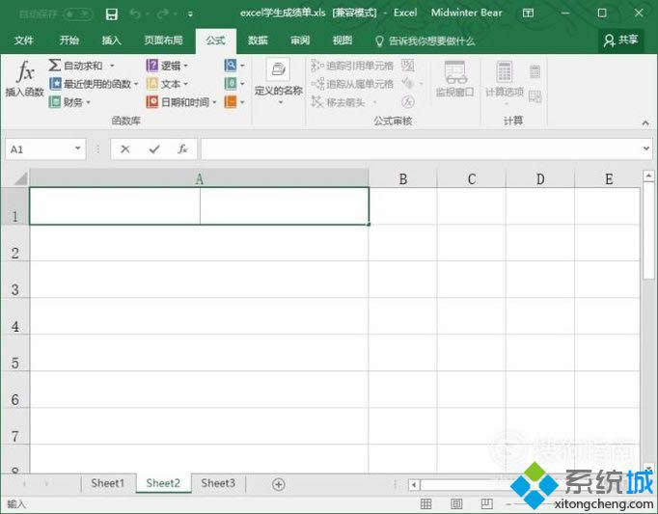
Task: Add a new sheet with the plus button
Action: [279, 484]
